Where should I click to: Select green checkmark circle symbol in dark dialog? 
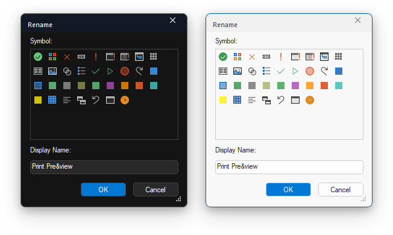38,57
